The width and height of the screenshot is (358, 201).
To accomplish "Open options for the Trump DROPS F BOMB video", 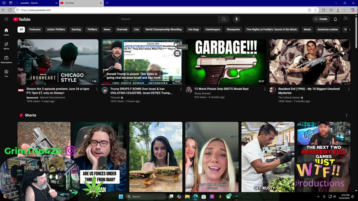I will [x=181, y=89].
